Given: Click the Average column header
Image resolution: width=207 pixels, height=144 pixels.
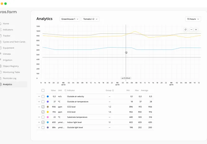Looking at the screenshot, I should coord(144,91).
